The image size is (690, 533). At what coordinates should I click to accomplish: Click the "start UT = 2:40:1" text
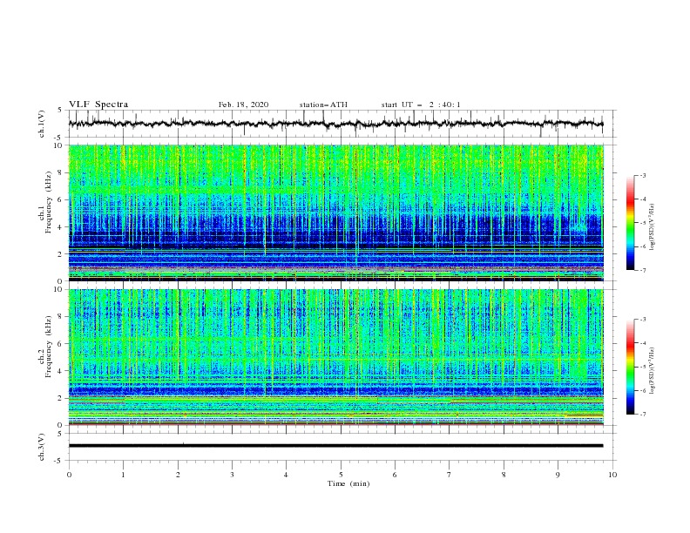[x=421, y=105]
